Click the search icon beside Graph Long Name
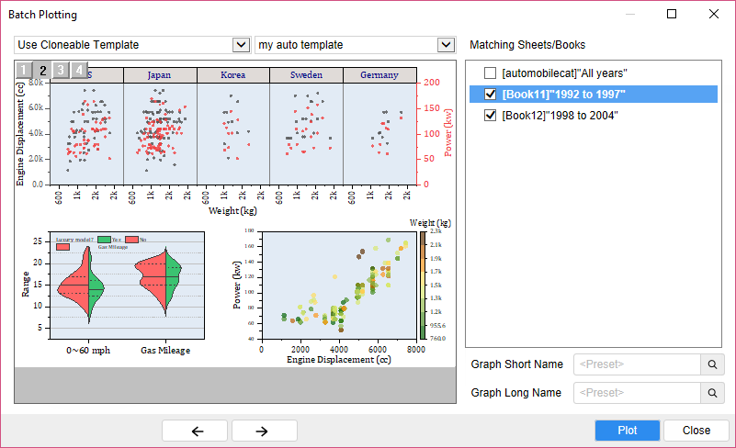This screenshot has height=448, width=736. pos(712,393)
